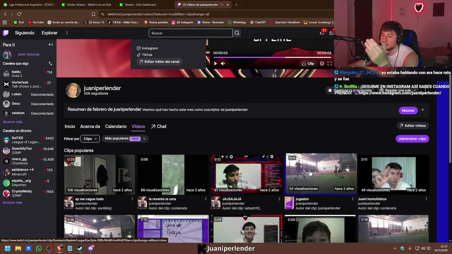Open the ChatGPT bookmark
452x254 pixels.
[x=258, y=22]
